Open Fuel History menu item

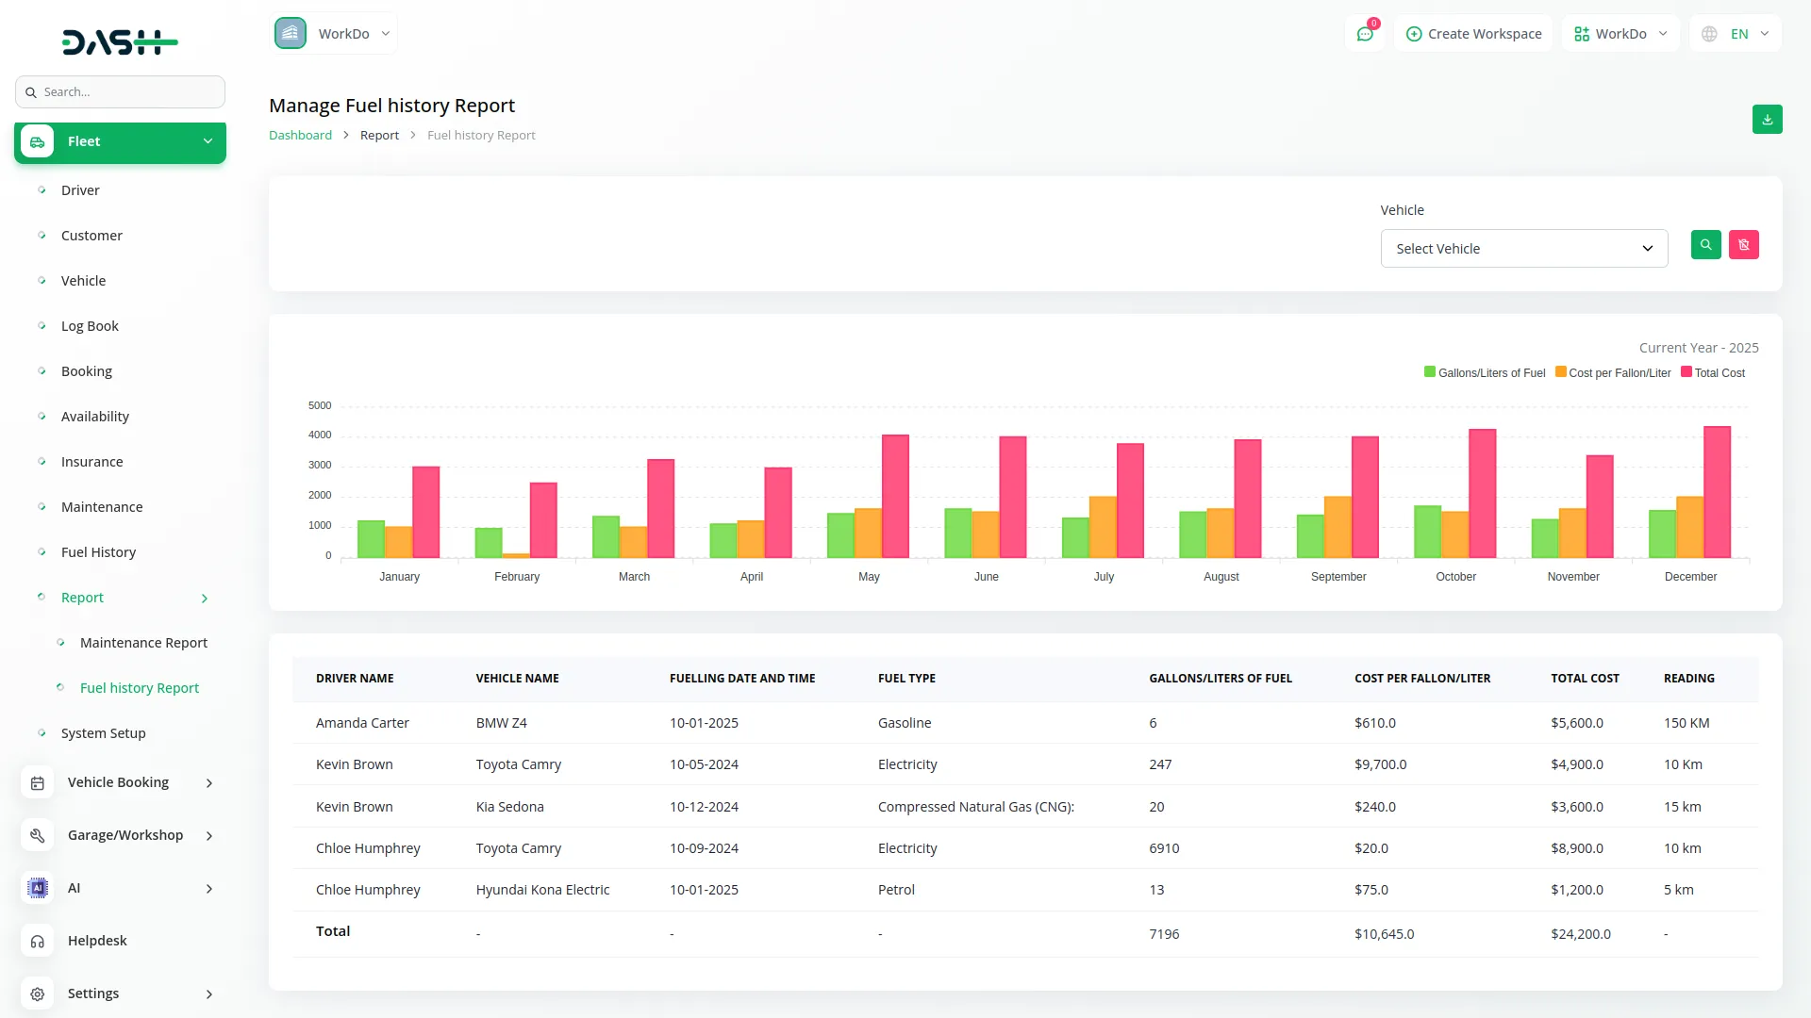(98, 552)
